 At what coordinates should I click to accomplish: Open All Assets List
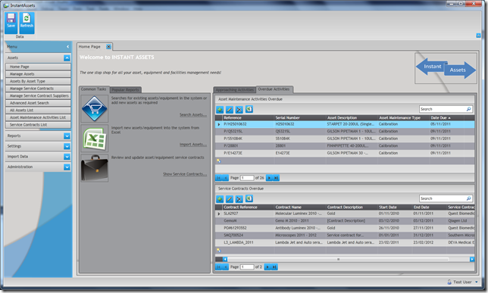pos(38,110)
